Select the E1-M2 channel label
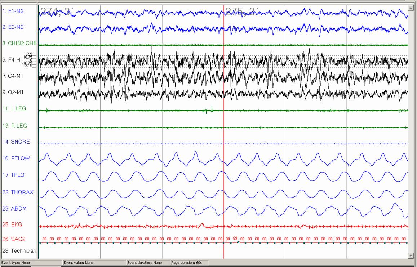The height and width of the screenshot is (267, 417). tap(13, 11)
